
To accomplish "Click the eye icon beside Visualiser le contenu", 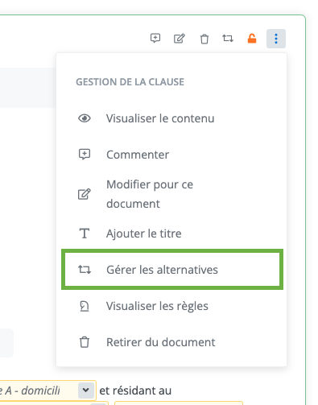I will [85, 118].
